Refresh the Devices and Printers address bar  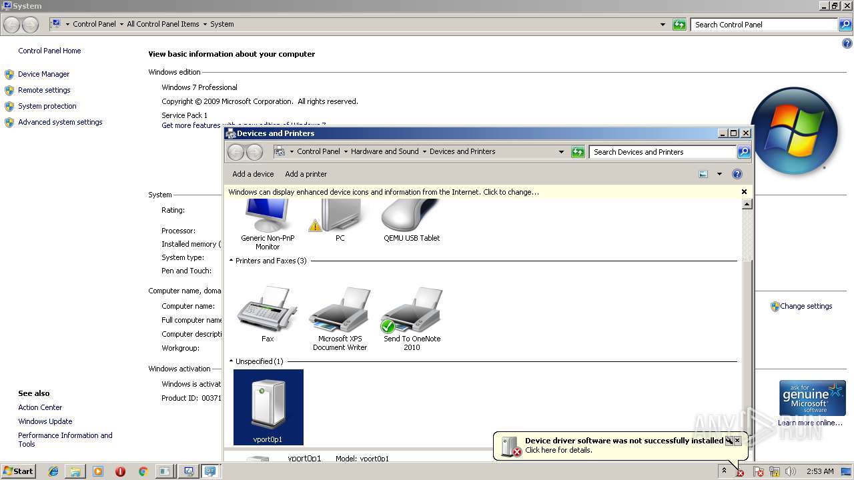pos(578,152)
